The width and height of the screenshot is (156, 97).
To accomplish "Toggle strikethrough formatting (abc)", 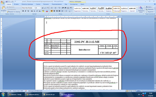I will [32, 11].
